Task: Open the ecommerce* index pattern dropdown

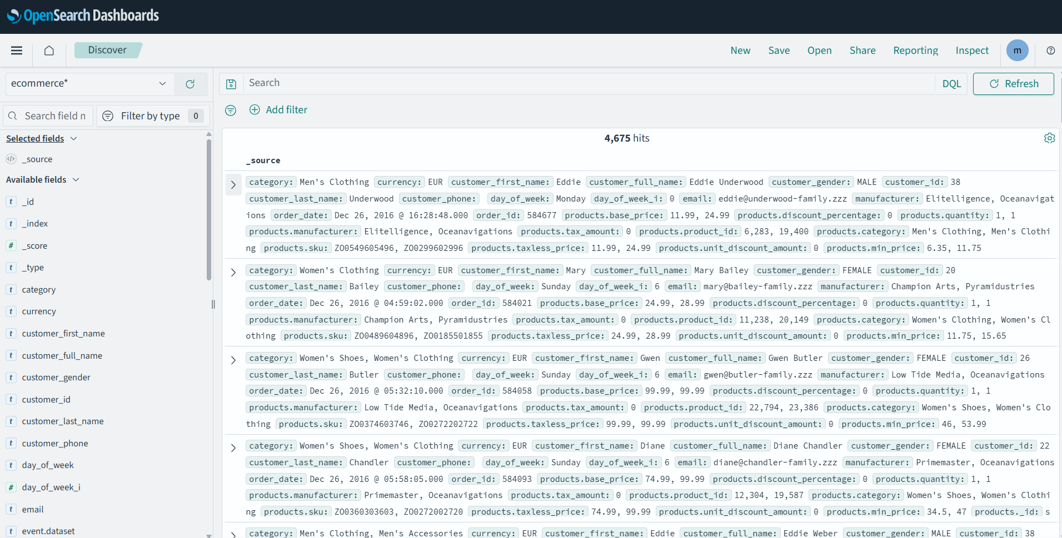Action: coord(89,84)
